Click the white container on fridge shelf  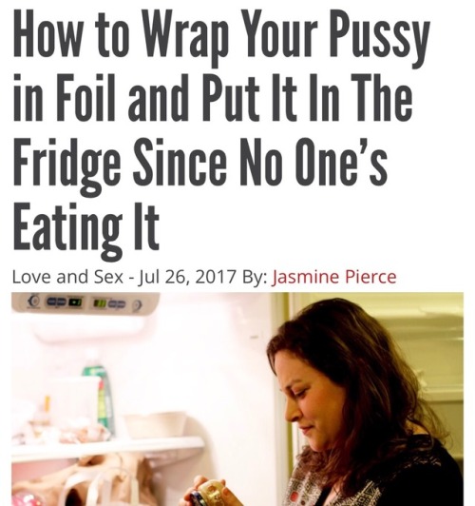pos(157,424)
